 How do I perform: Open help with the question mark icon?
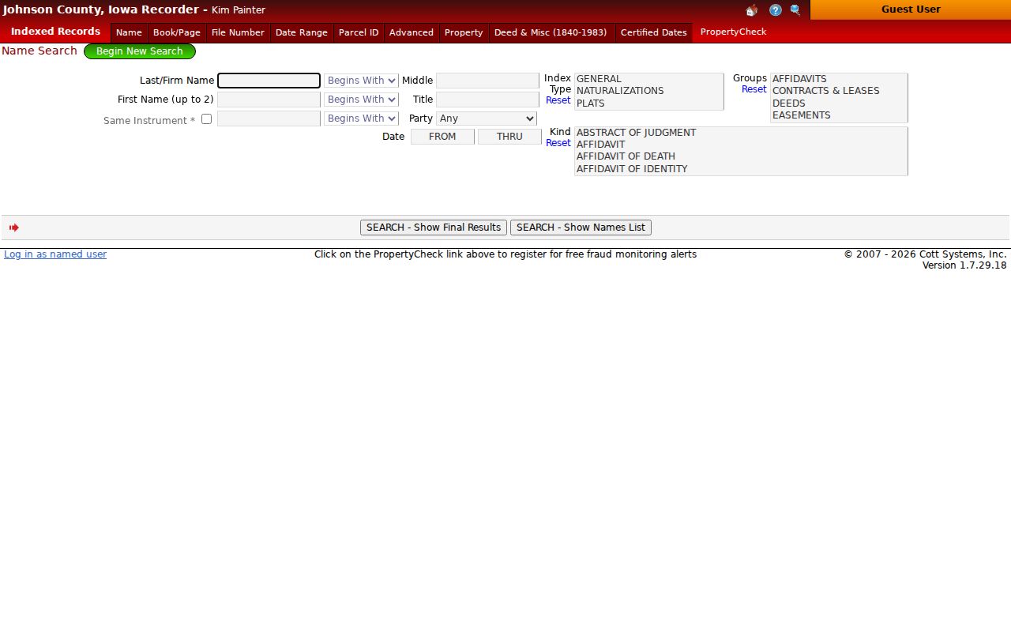tap(776, 10)
